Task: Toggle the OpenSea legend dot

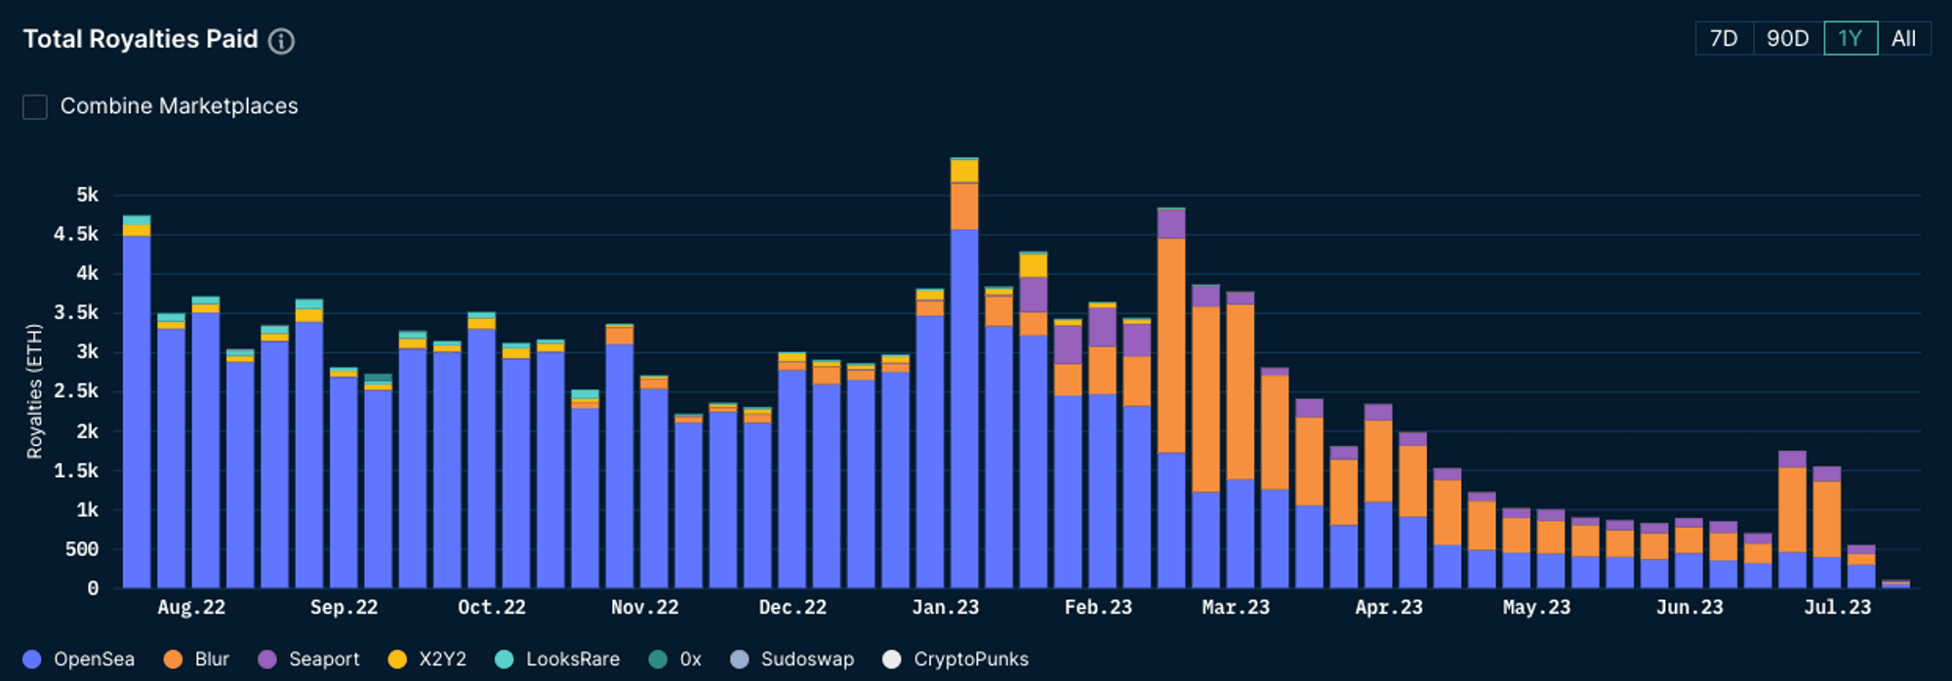Action: [x=32, y=660]
